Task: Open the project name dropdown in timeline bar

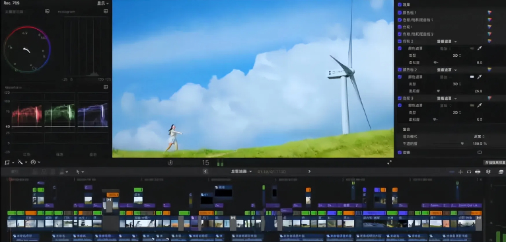Action: (241, 171)
